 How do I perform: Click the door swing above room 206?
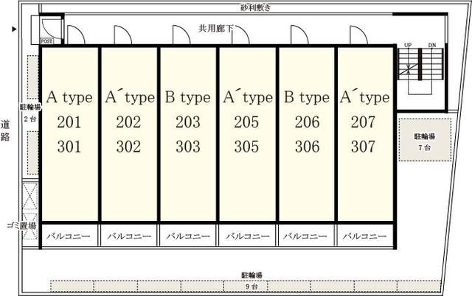[x=299, y=35]
